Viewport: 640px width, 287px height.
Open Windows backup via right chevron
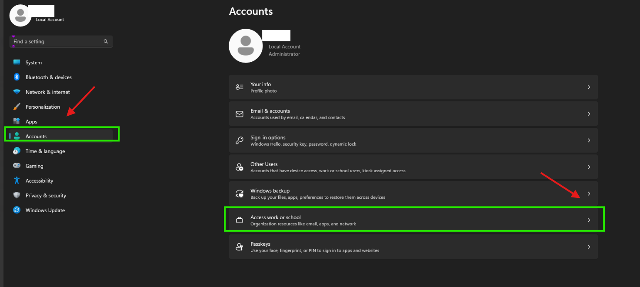(589, 194)
